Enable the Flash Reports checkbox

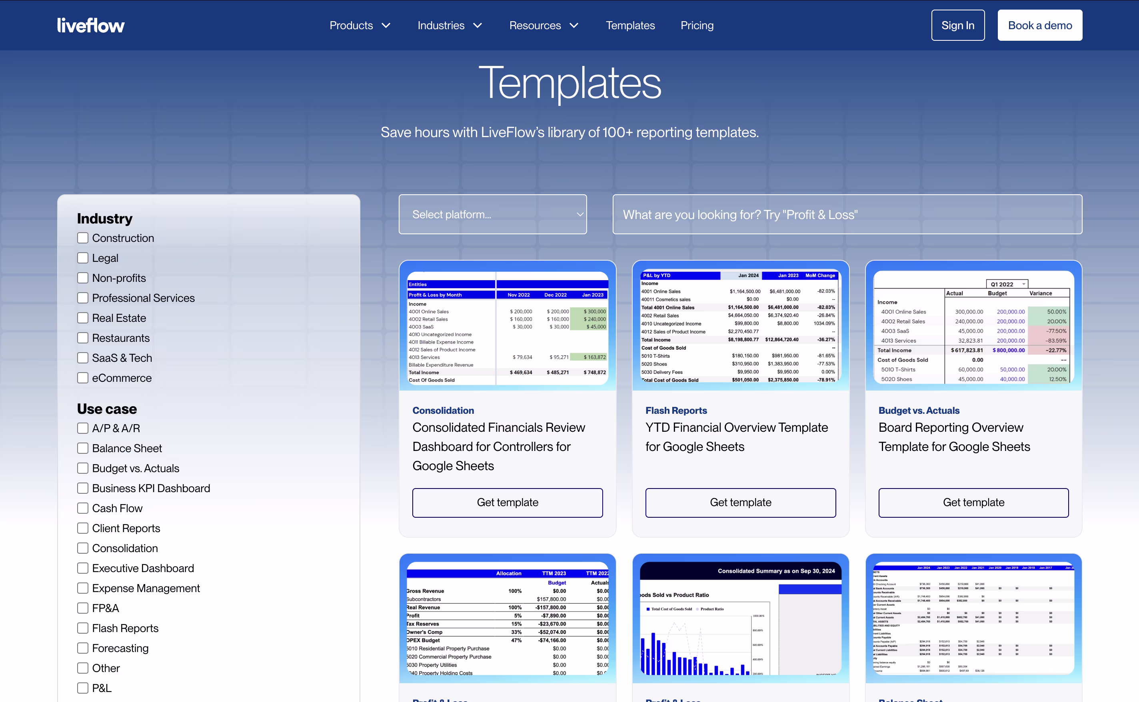pos(83,628)
